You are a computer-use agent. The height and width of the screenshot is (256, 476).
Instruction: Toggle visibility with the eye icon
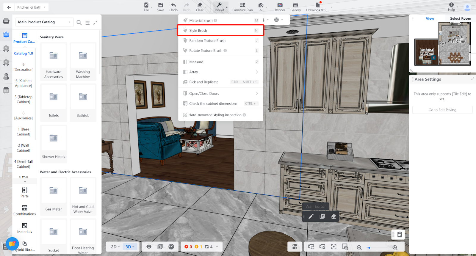coord(149,247)
